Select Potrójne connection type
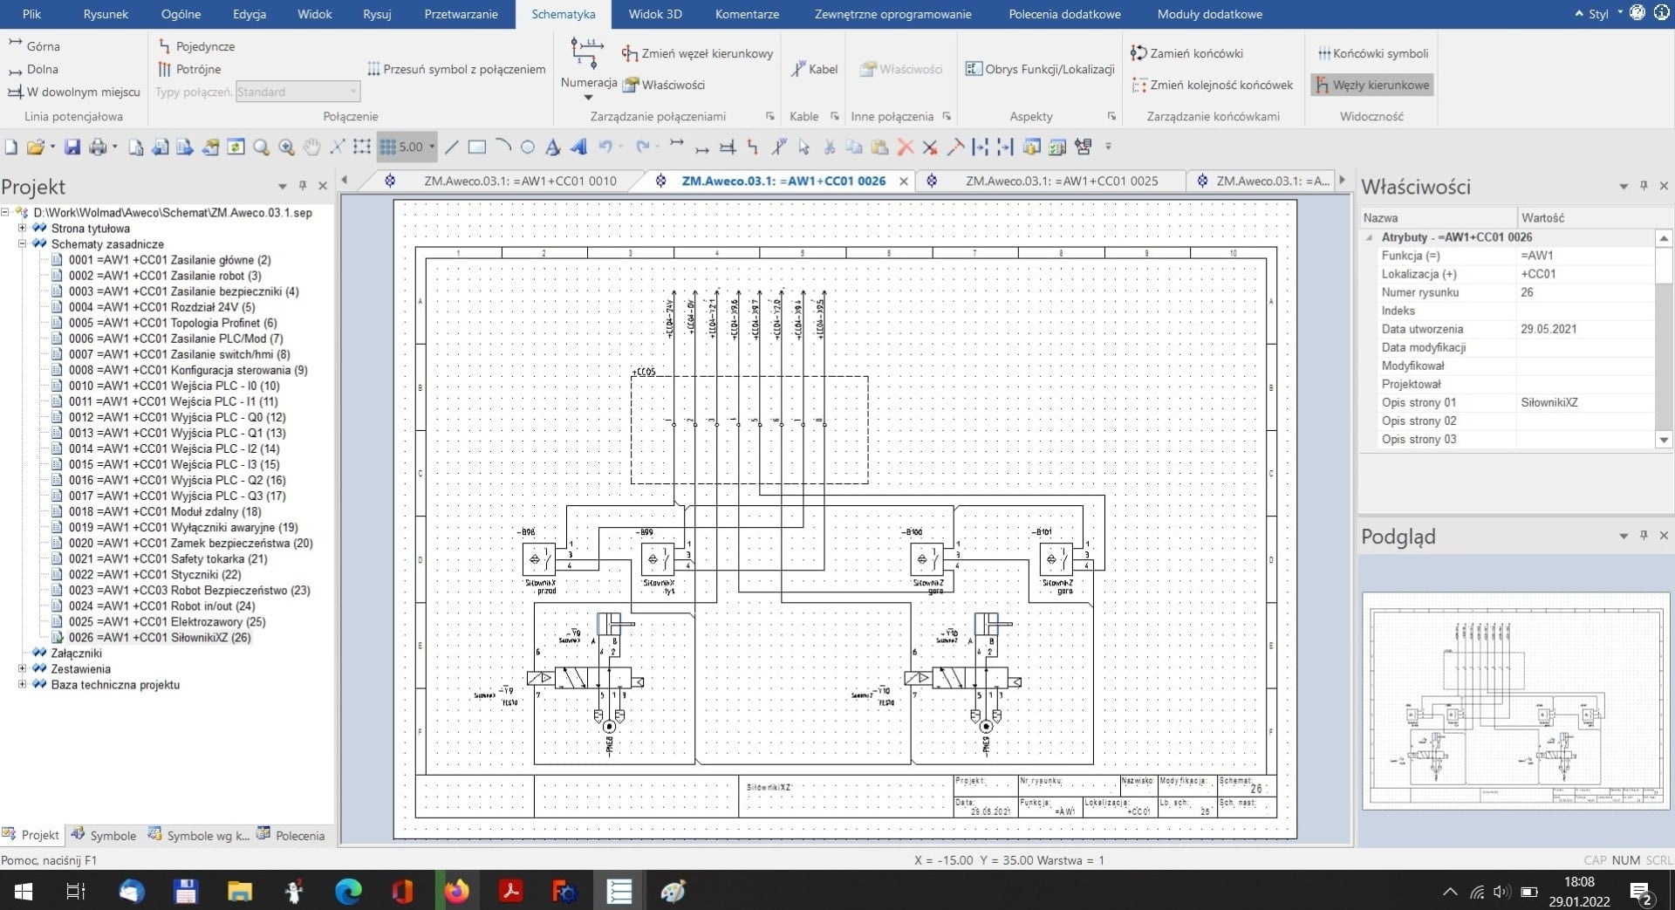Viewport: 1675px width, 910px height. tap(189, 69)
